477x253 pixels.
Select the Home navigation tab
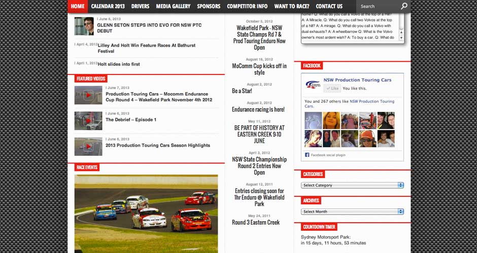[78, 7]
